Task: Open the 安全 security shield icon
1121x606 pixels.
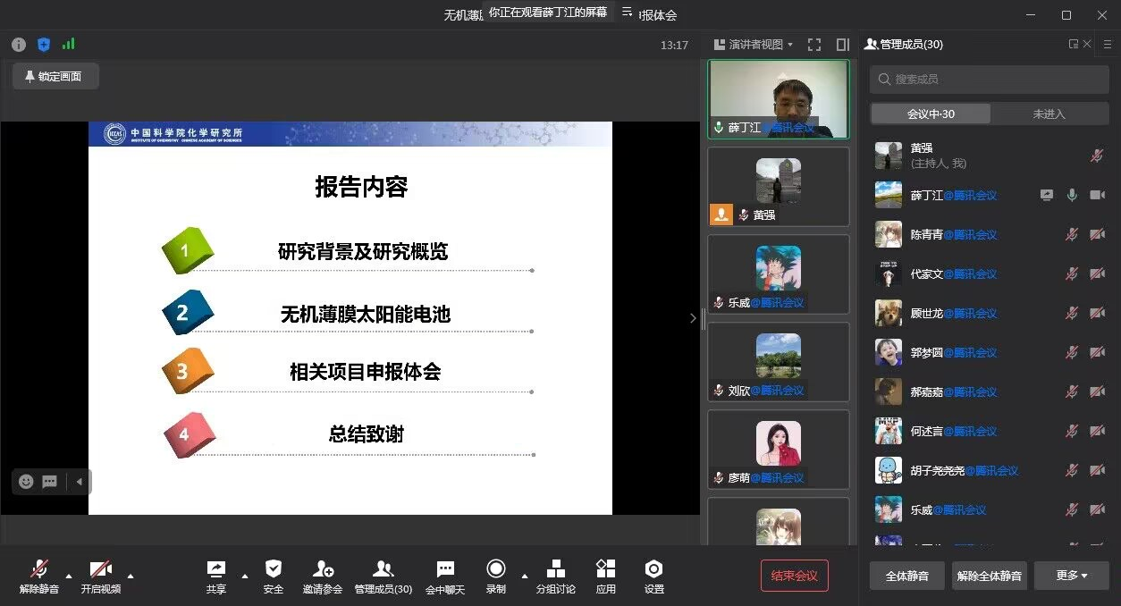Action: [274, 569]
